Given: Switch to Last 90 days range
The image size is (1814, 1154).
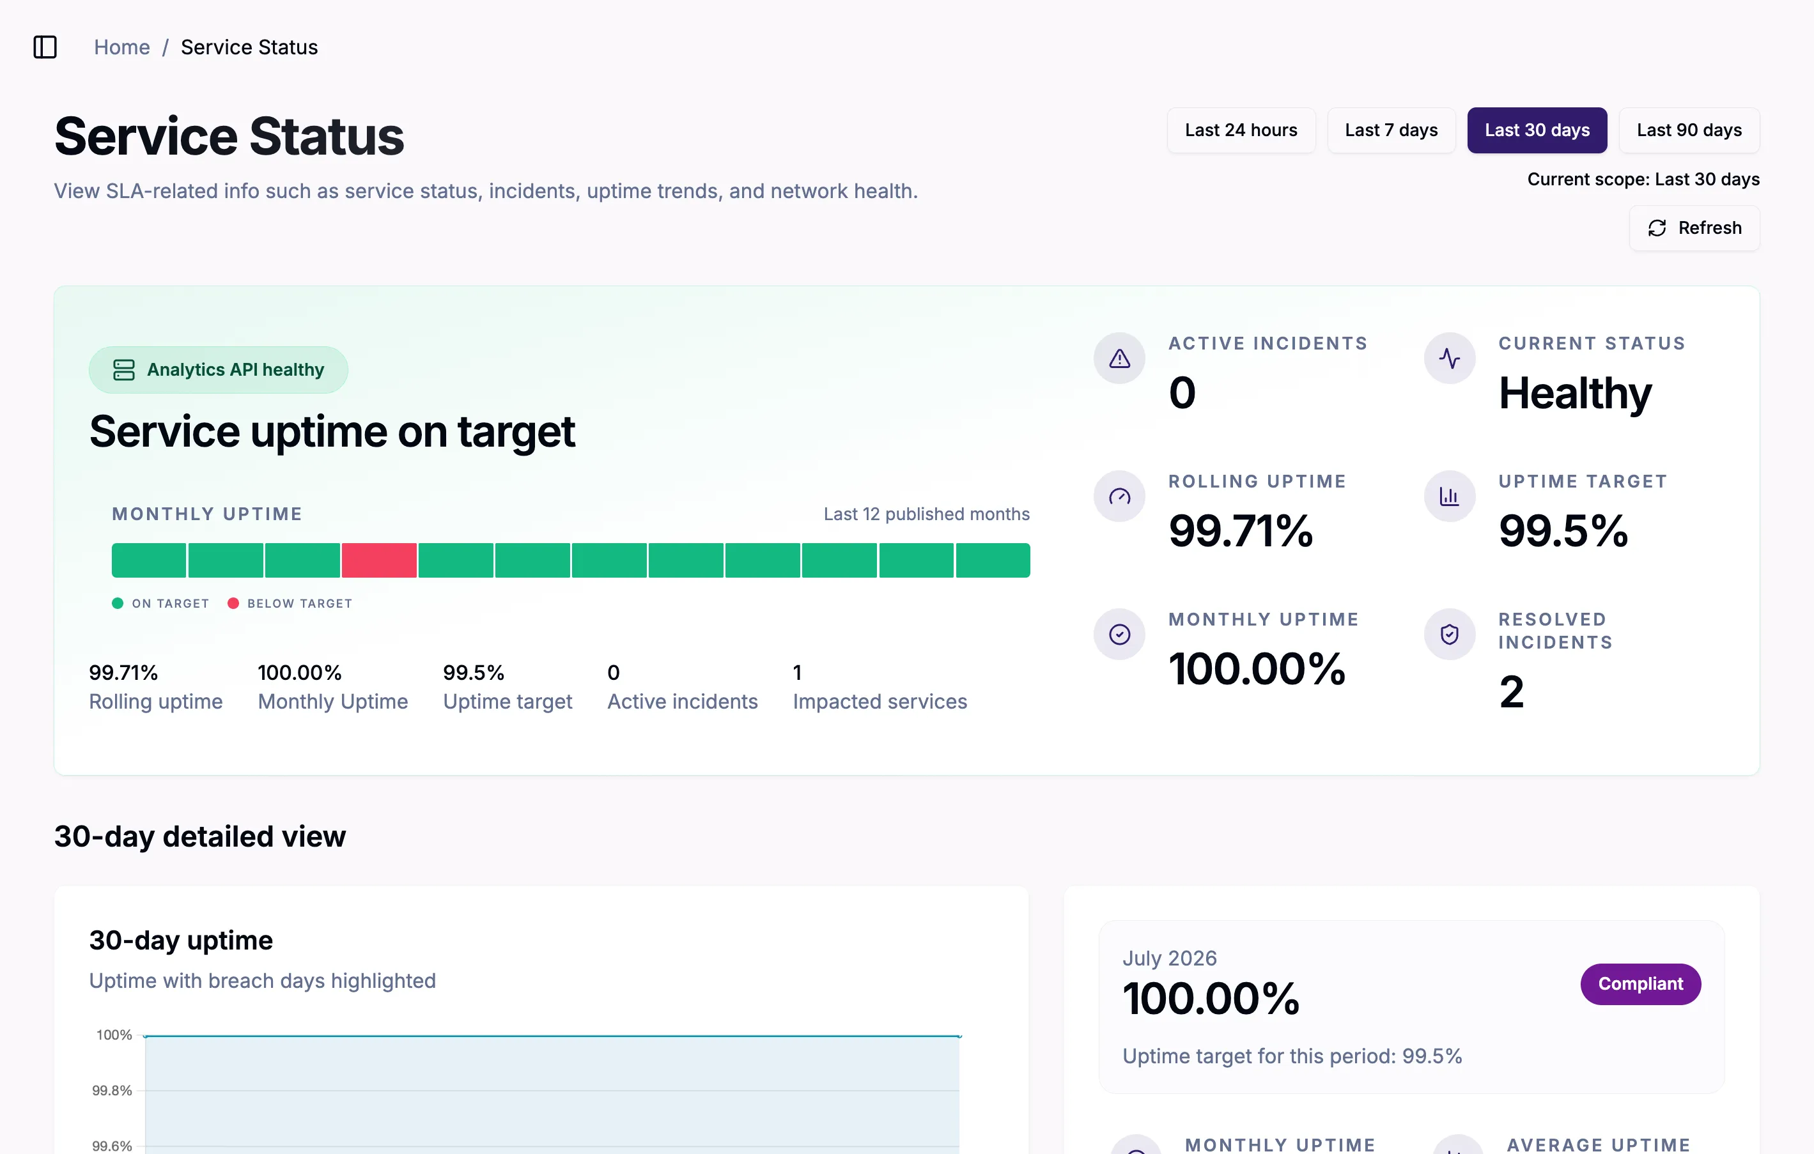Looking at the screenshot, I should 1689,130.
